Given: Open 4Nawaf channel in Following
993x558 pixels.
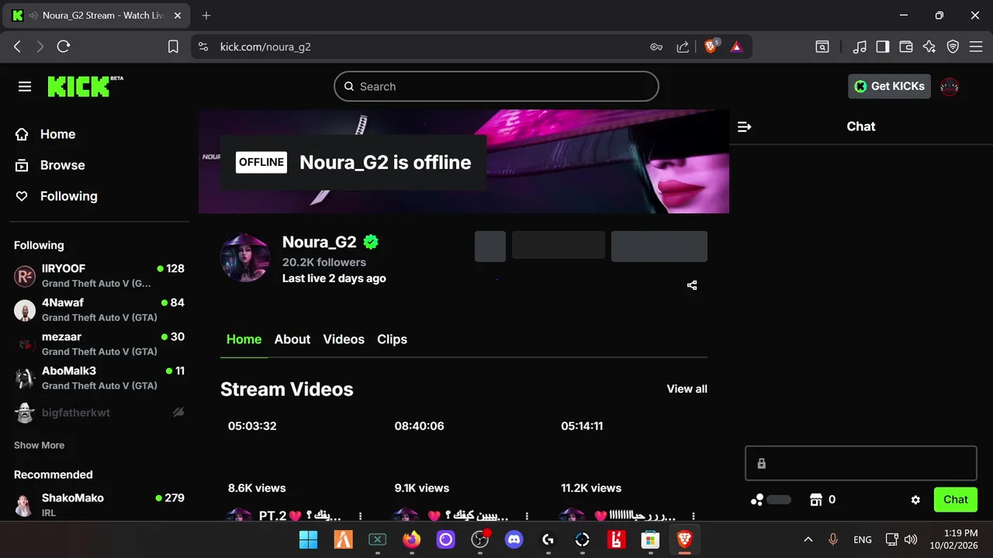Looking at the screenshot, I should click(99, 310).
